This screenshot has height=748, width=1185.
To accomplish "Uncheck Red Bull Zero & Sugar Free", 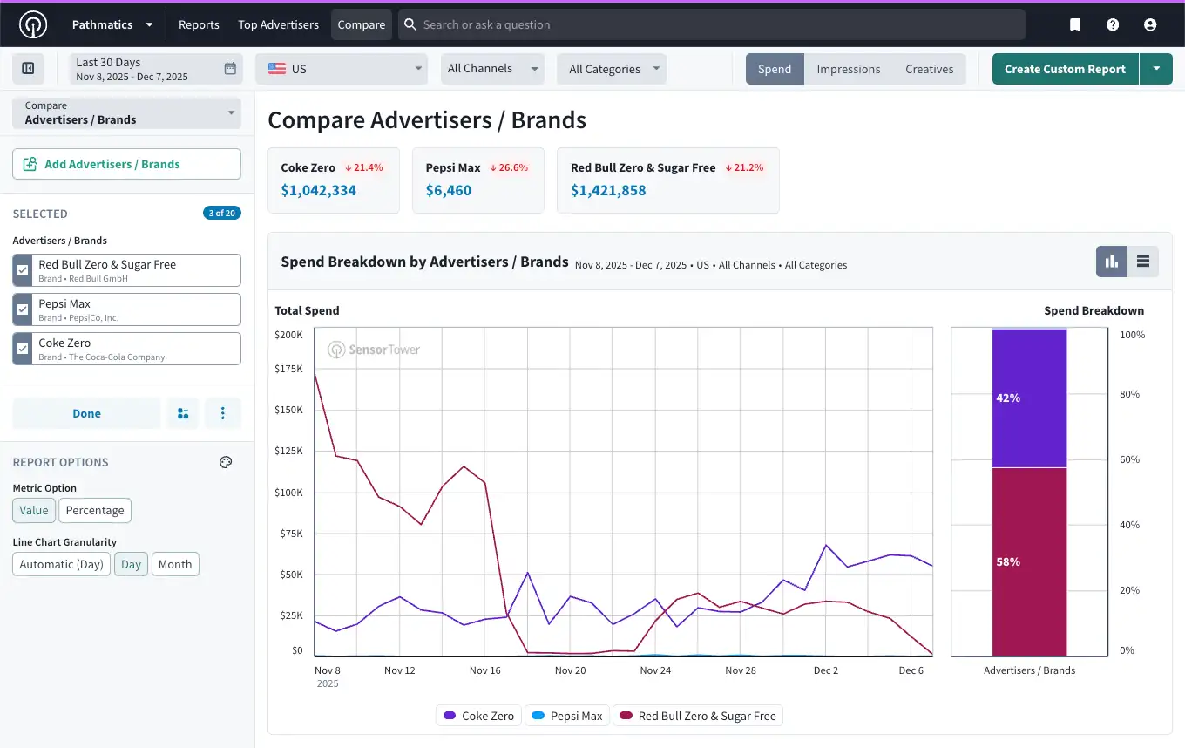I will (23, 270).
